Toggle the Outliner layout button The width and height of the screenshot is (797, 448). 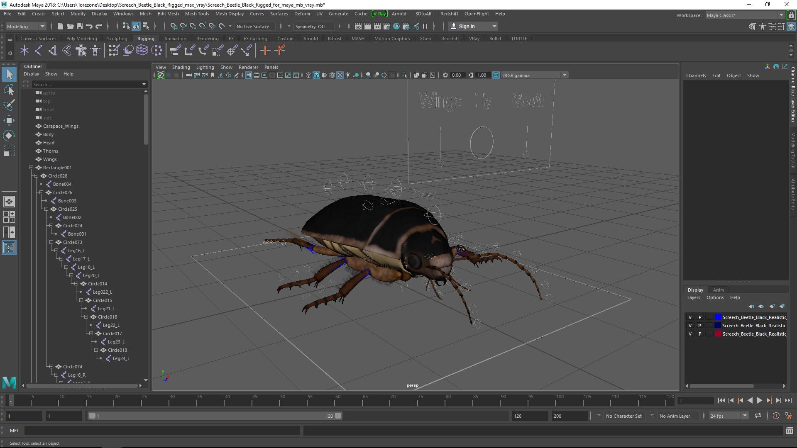coord(9,248)
